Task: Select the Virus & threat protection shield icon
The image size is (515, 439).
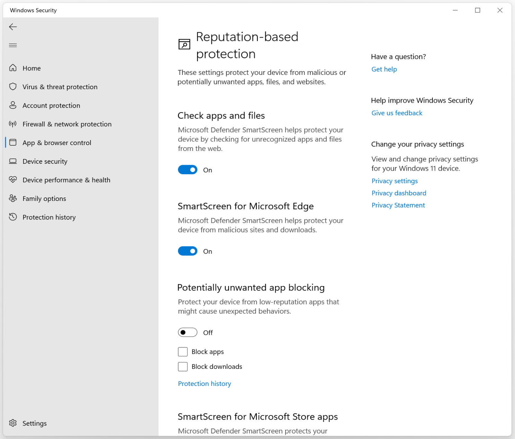Action: point(13,87)
